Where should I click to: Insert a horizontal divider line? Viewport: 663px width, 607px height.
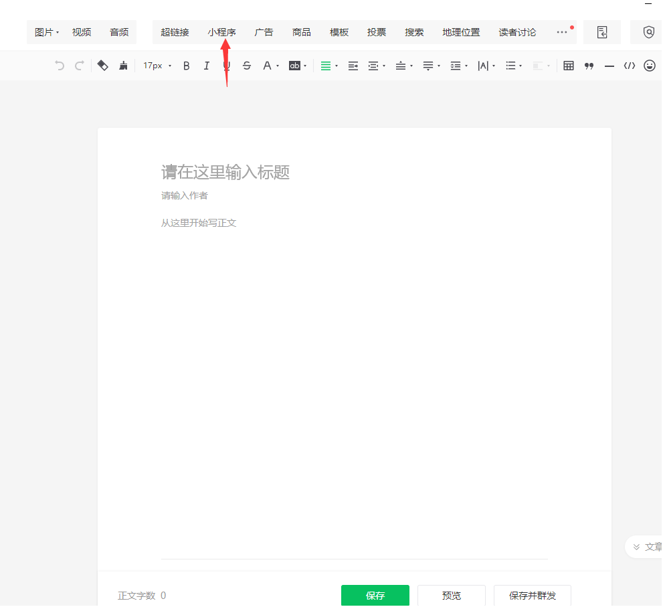(609, 66)
